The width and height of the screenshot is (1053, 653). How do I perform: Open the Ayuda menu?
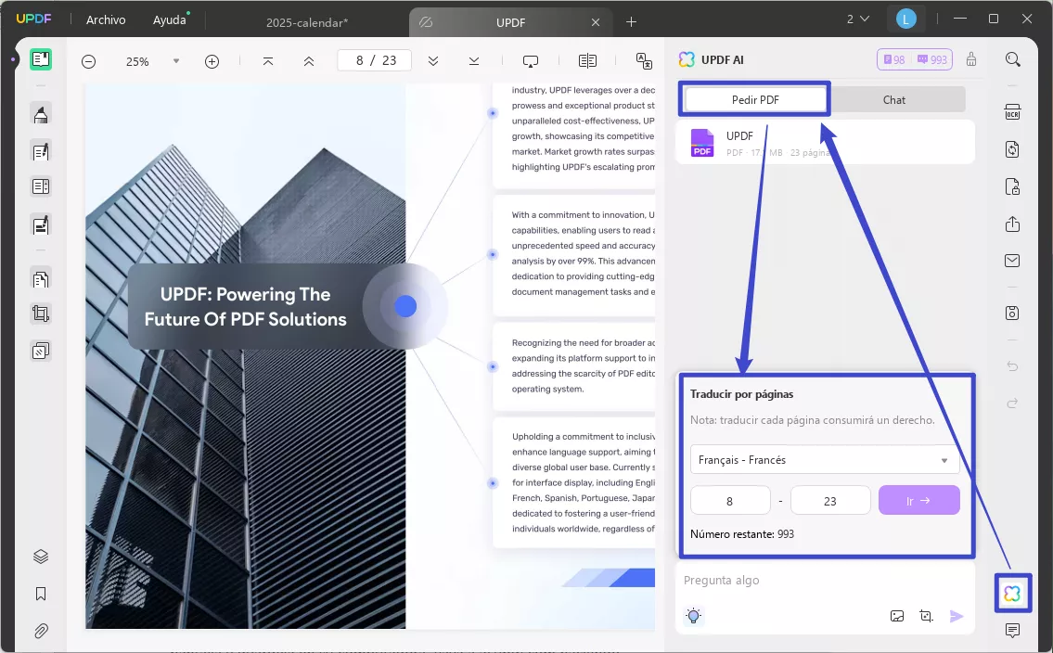tap(169, 20)
